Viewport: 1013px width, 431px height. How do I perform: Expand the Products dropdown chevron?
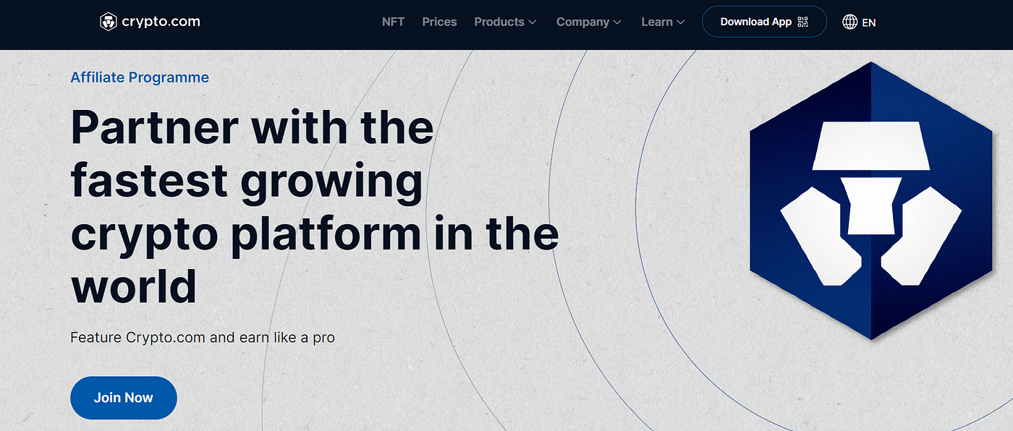(533, 22)
